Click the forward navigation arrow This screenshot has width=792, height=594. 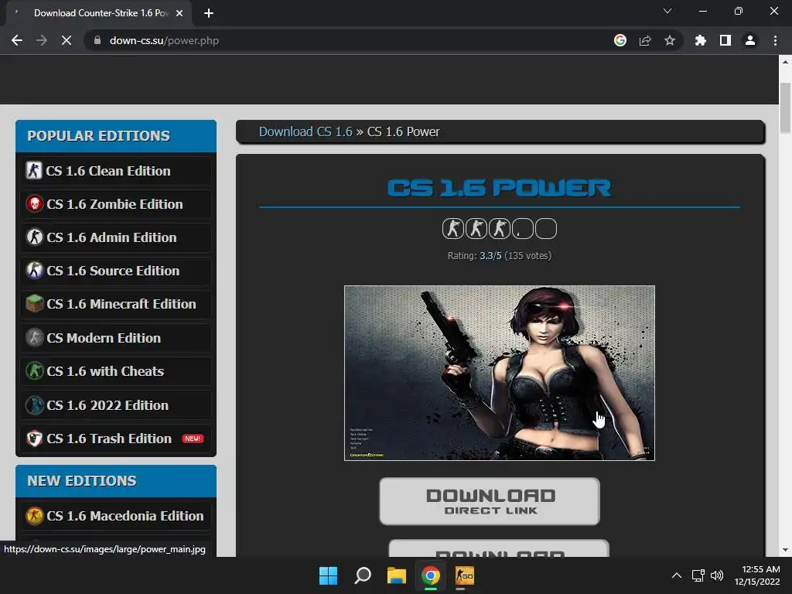(42, 40)
